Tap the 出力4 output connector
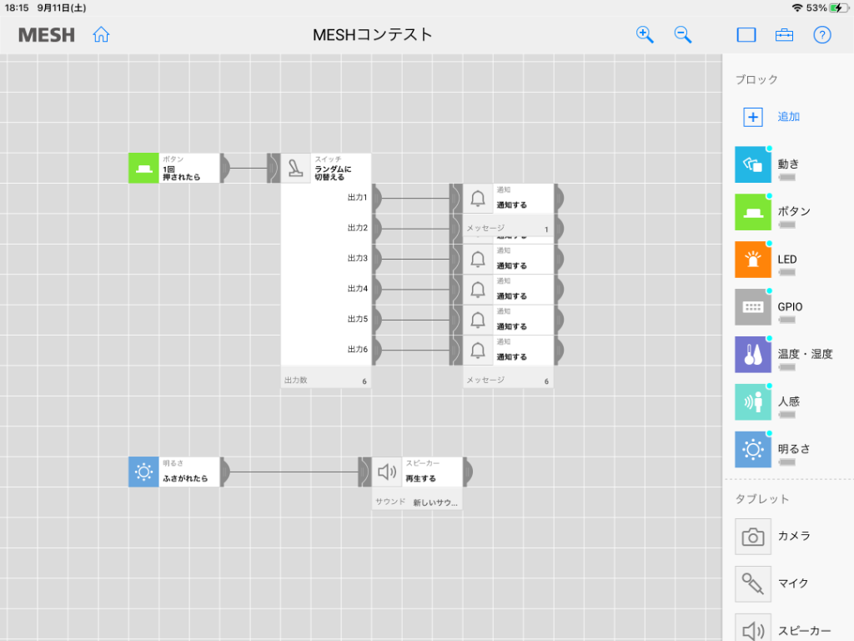This screenshot has width=854, height=641. tap(376, 289)
